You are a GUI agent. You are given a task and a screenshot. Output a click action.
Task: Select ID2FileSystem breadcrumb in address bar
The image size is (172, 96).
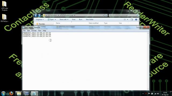52,15
